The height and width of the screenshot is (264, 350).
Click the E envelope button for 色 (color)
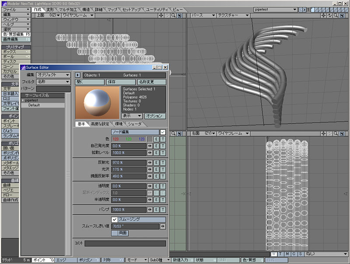click(x=156, y=139)
